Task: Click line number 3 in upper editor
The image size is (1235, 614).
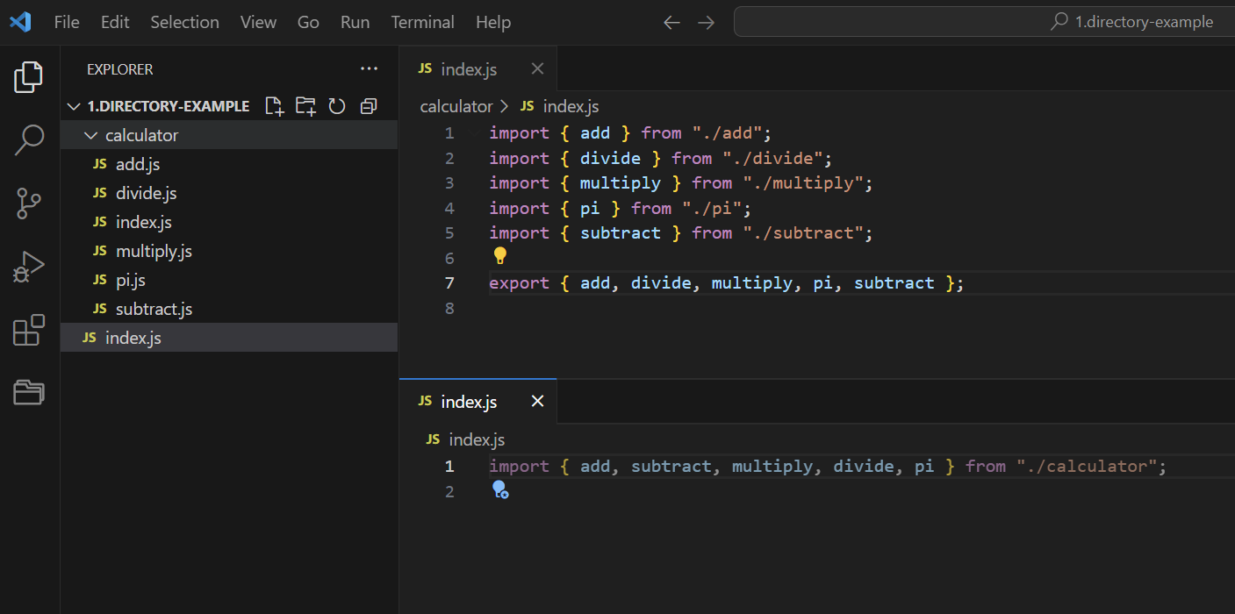Action: coord(449,182)
